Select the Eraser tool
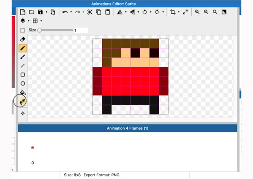Viewport: 253px width, 179px height. coord(23,39)
